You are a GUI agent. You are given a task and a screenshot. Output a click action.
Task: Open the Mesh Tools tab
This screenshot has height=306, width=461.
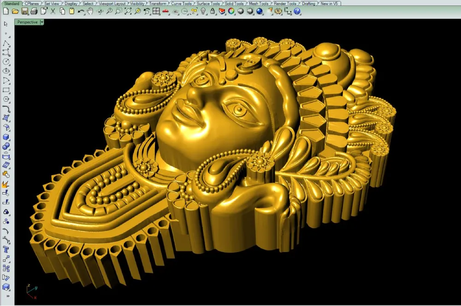pyautogui.click(x=259, y=4)
